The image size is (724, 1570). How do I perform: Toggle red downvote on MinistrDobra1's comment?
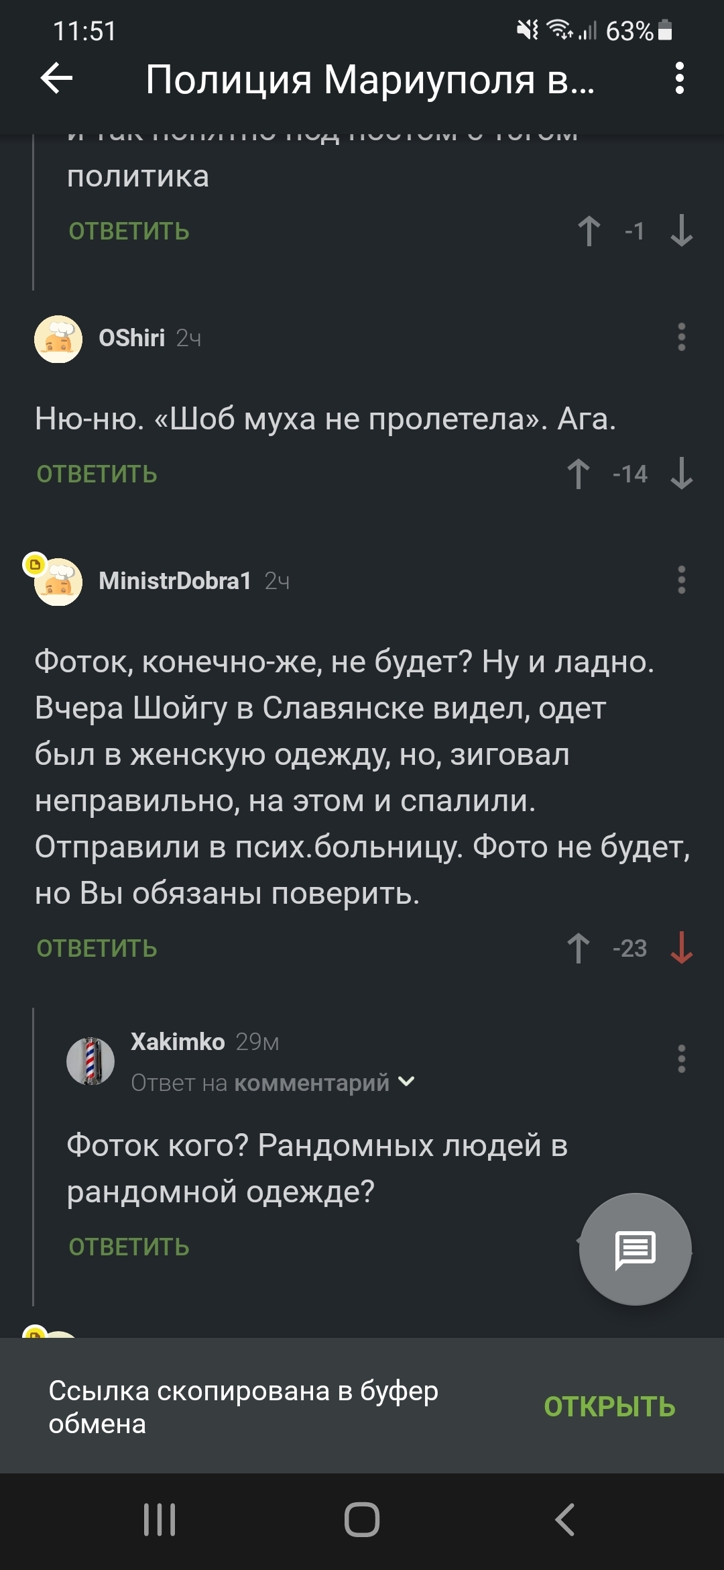pos(681,948)
